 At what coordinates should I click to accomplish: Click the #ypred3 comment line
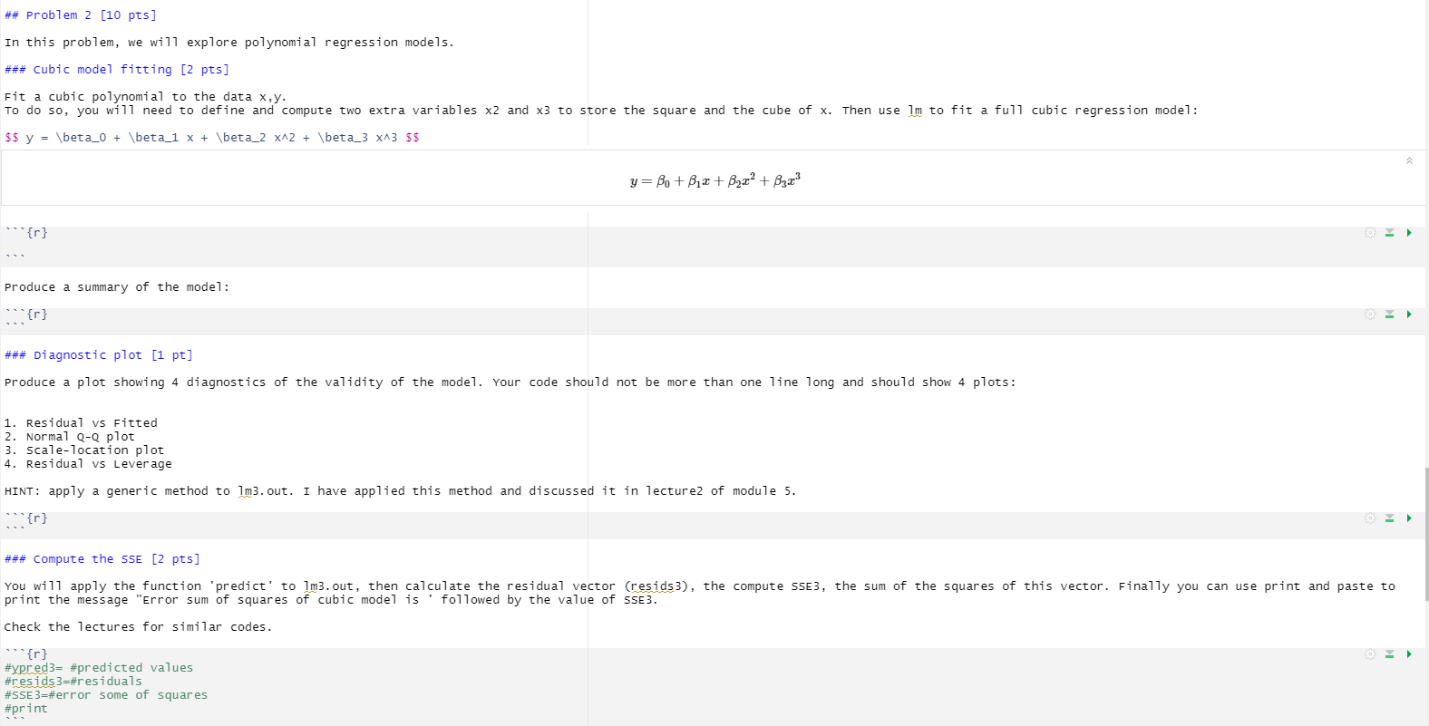point(100,667)
